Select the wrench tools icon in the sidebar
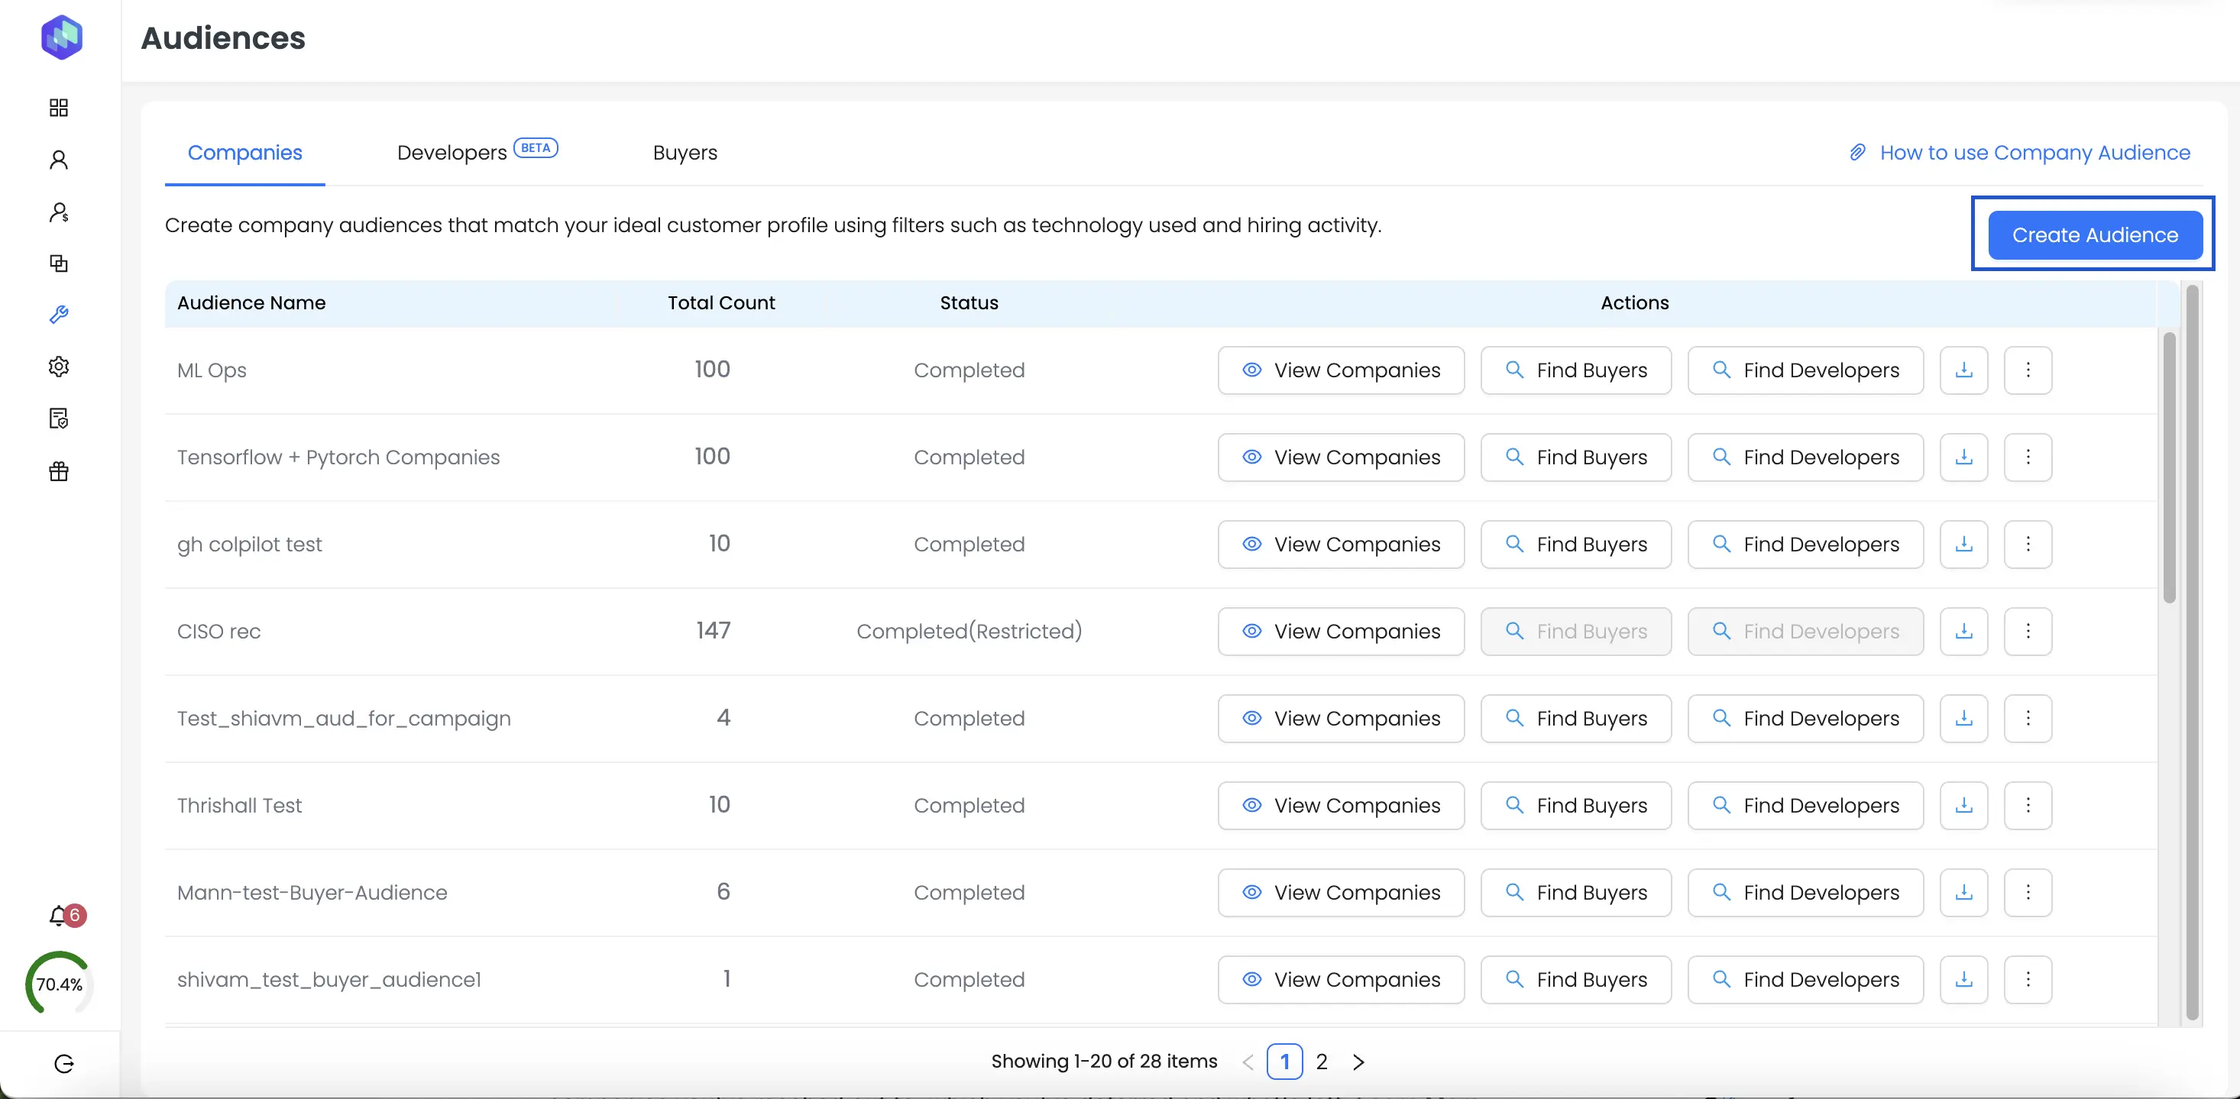Viewport: 2240px width, 1099px height. tap(58, 315)
